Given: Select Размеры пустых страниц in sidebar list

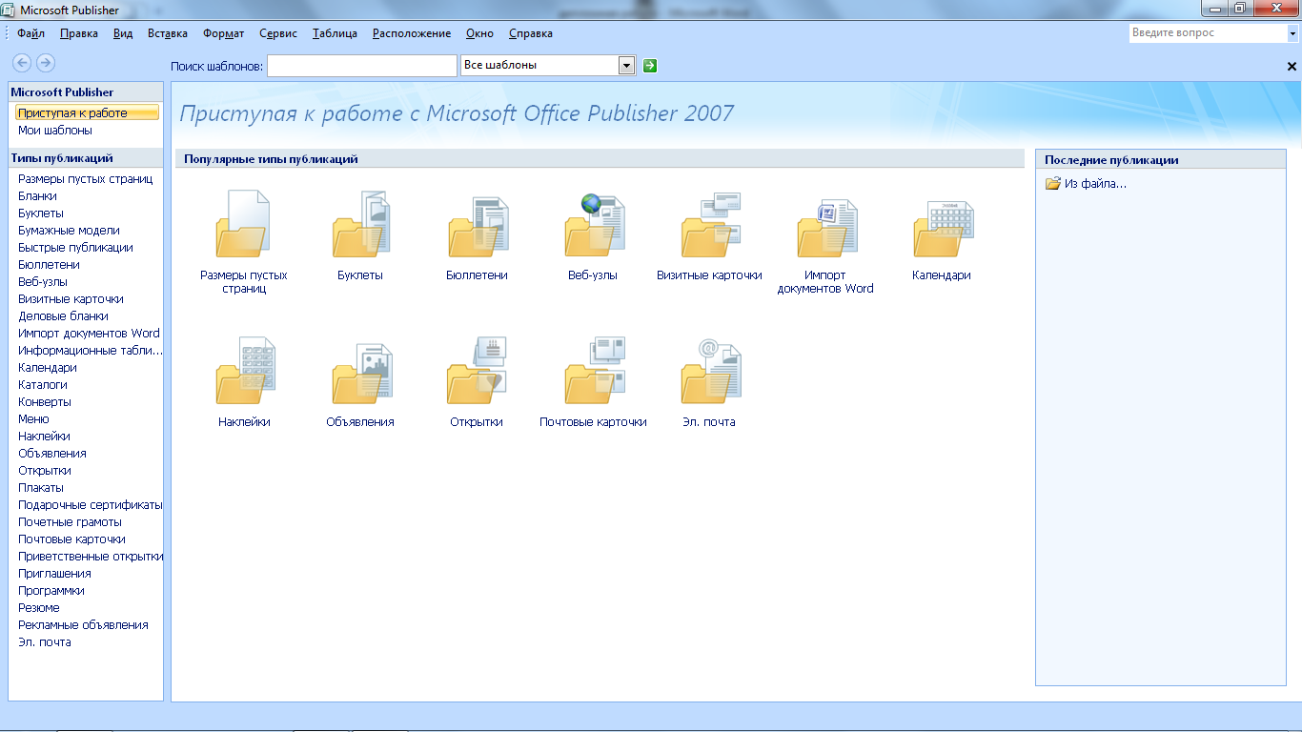Looking at the screenshot, I should tap(85, 179).
